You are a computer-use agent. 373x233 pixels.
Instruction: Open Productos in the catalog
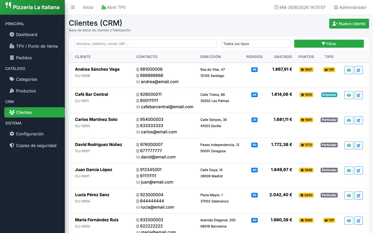(x=34, y=91)
